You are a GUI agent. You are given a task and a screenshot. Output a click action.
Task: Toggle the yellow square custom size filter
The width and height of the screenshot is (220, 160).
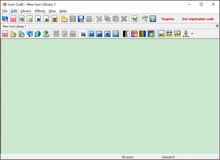(116, 34)
